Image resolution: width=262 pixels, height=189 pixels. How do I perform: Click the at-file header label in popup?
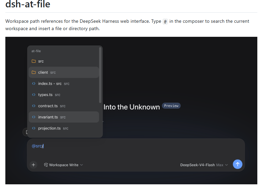click(x=36, y=51)
